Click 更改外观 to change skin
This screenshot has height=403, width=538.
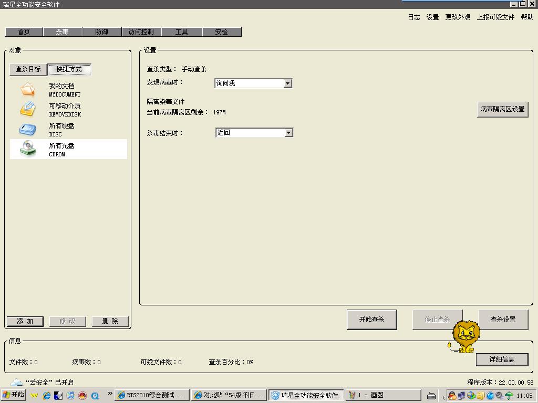pyautogui.click(x=458, y=17)
